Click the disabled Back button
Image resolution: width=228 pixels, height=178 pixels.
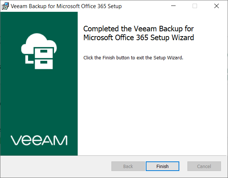point(128,166)
